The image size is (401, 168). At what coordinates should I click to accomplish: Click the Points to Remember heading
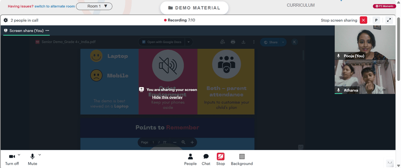tap(167, 128)
